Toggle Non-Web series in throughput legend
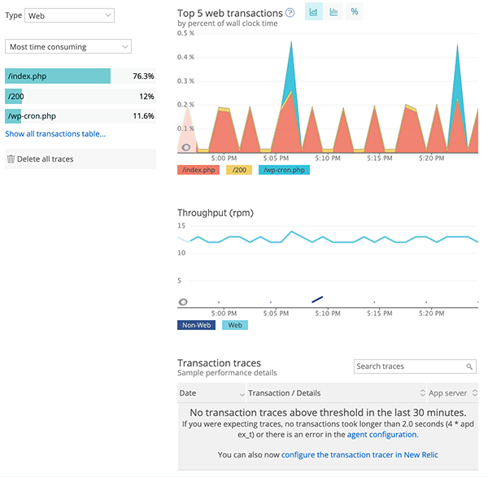Image resolution: width=488 pixels, height=477 pixels. tap(198, 325)
